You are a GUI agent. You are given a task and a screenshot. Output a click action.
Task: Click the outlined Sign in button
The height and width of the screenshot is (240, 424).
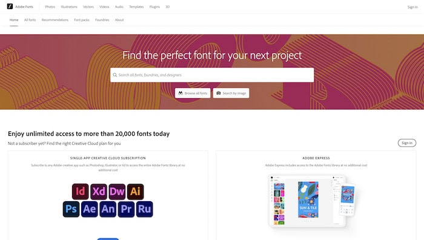pyautogui.click(x=407, y=143)
